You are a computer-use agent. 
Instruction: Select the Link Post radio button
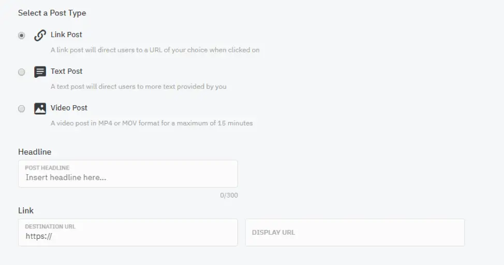(22, 35)
